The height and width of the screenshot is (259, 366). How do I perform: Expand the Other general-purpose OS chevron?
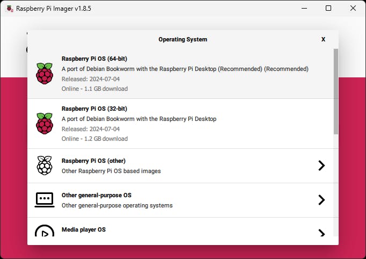coord(321,200)
